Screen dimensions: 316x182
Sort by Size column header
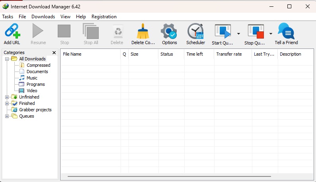[x=143, y=54]
